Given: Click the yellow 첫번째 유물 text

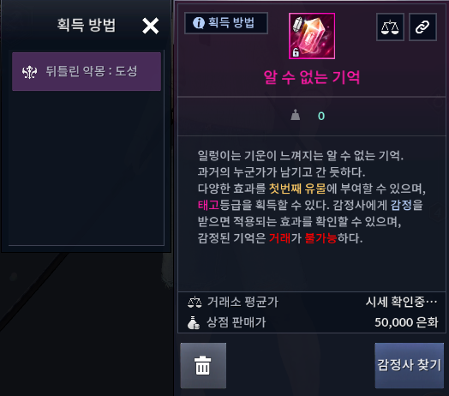Looking at the screenshot, I should (297, 189).
